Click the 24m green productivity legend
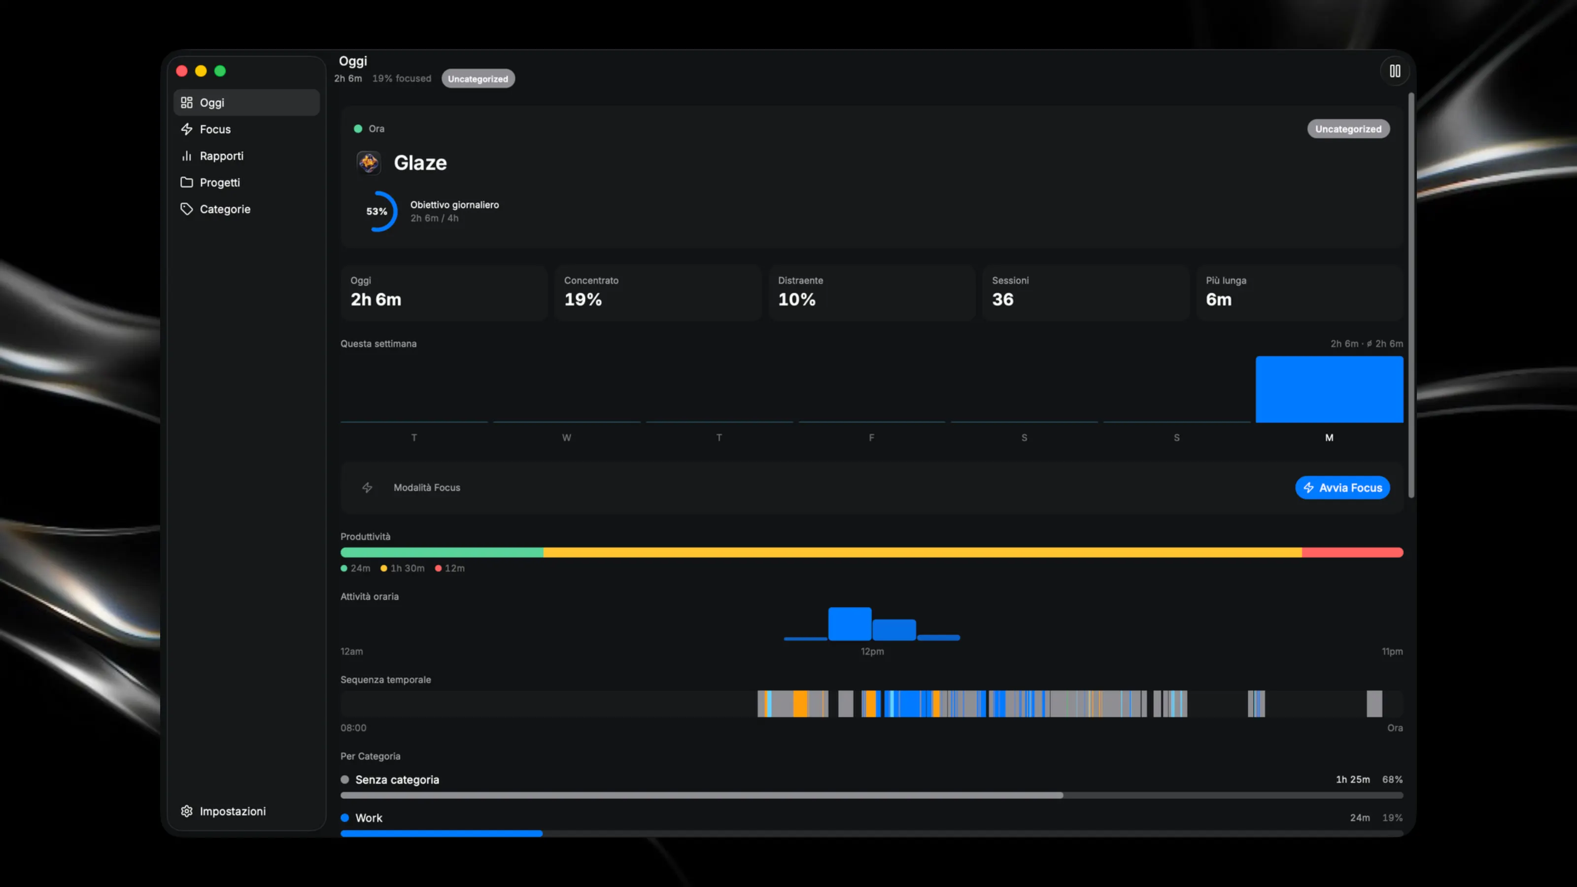 [356, 568]
